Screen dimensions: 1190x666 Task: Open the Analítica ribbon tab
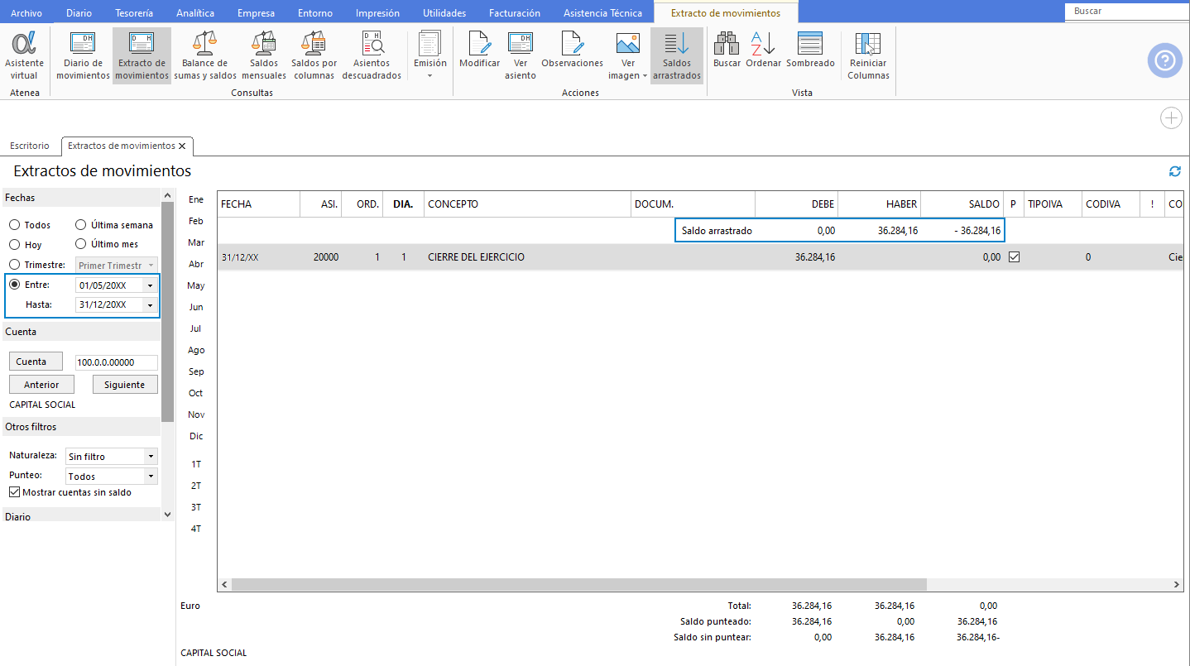point(196,13)
